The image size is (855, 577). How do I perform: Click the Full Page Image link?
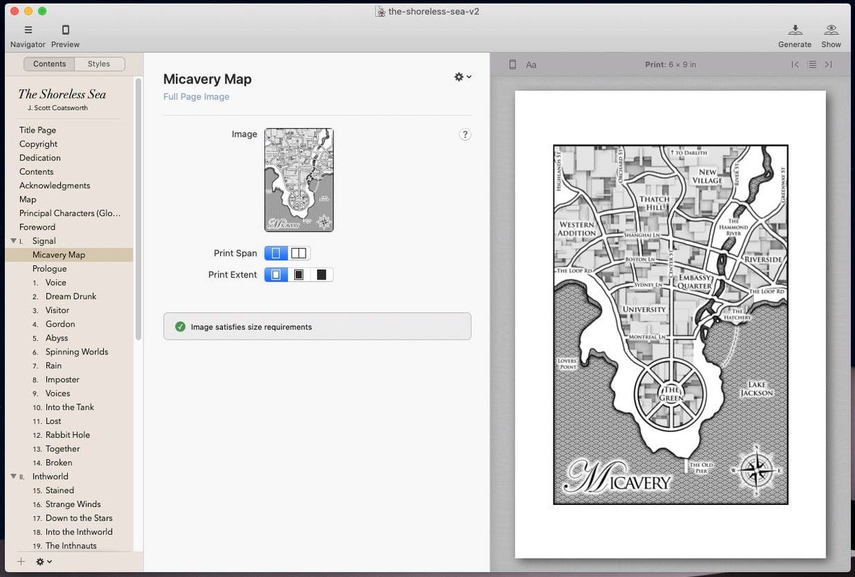(196, 97)
